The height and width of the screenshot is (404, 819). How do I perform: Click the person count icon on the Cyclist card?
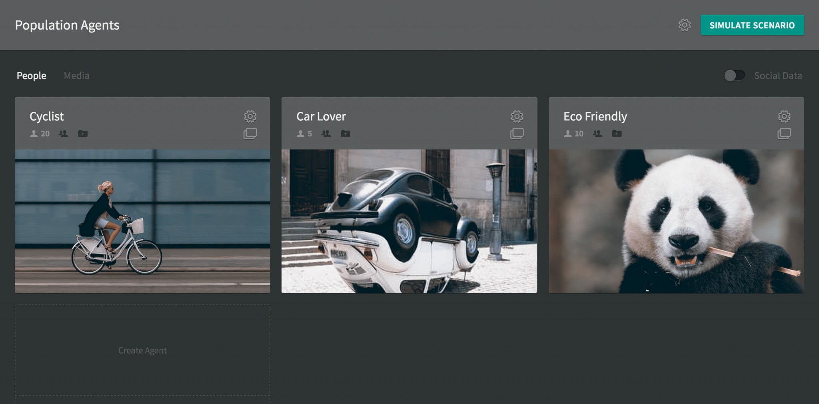point(34,133)
